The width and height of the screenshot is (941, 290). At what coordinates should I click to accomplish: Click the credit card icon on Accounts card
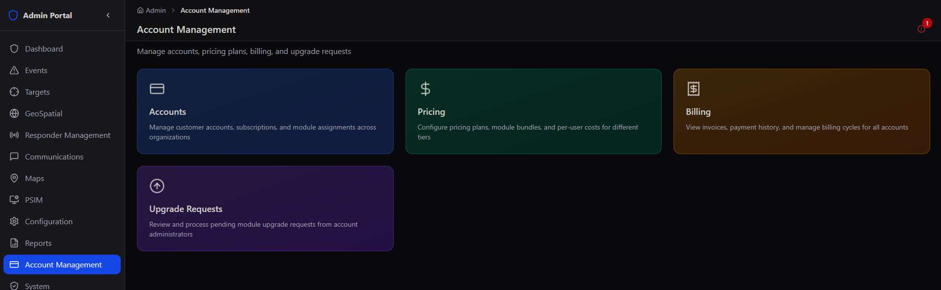click(157, 89)
